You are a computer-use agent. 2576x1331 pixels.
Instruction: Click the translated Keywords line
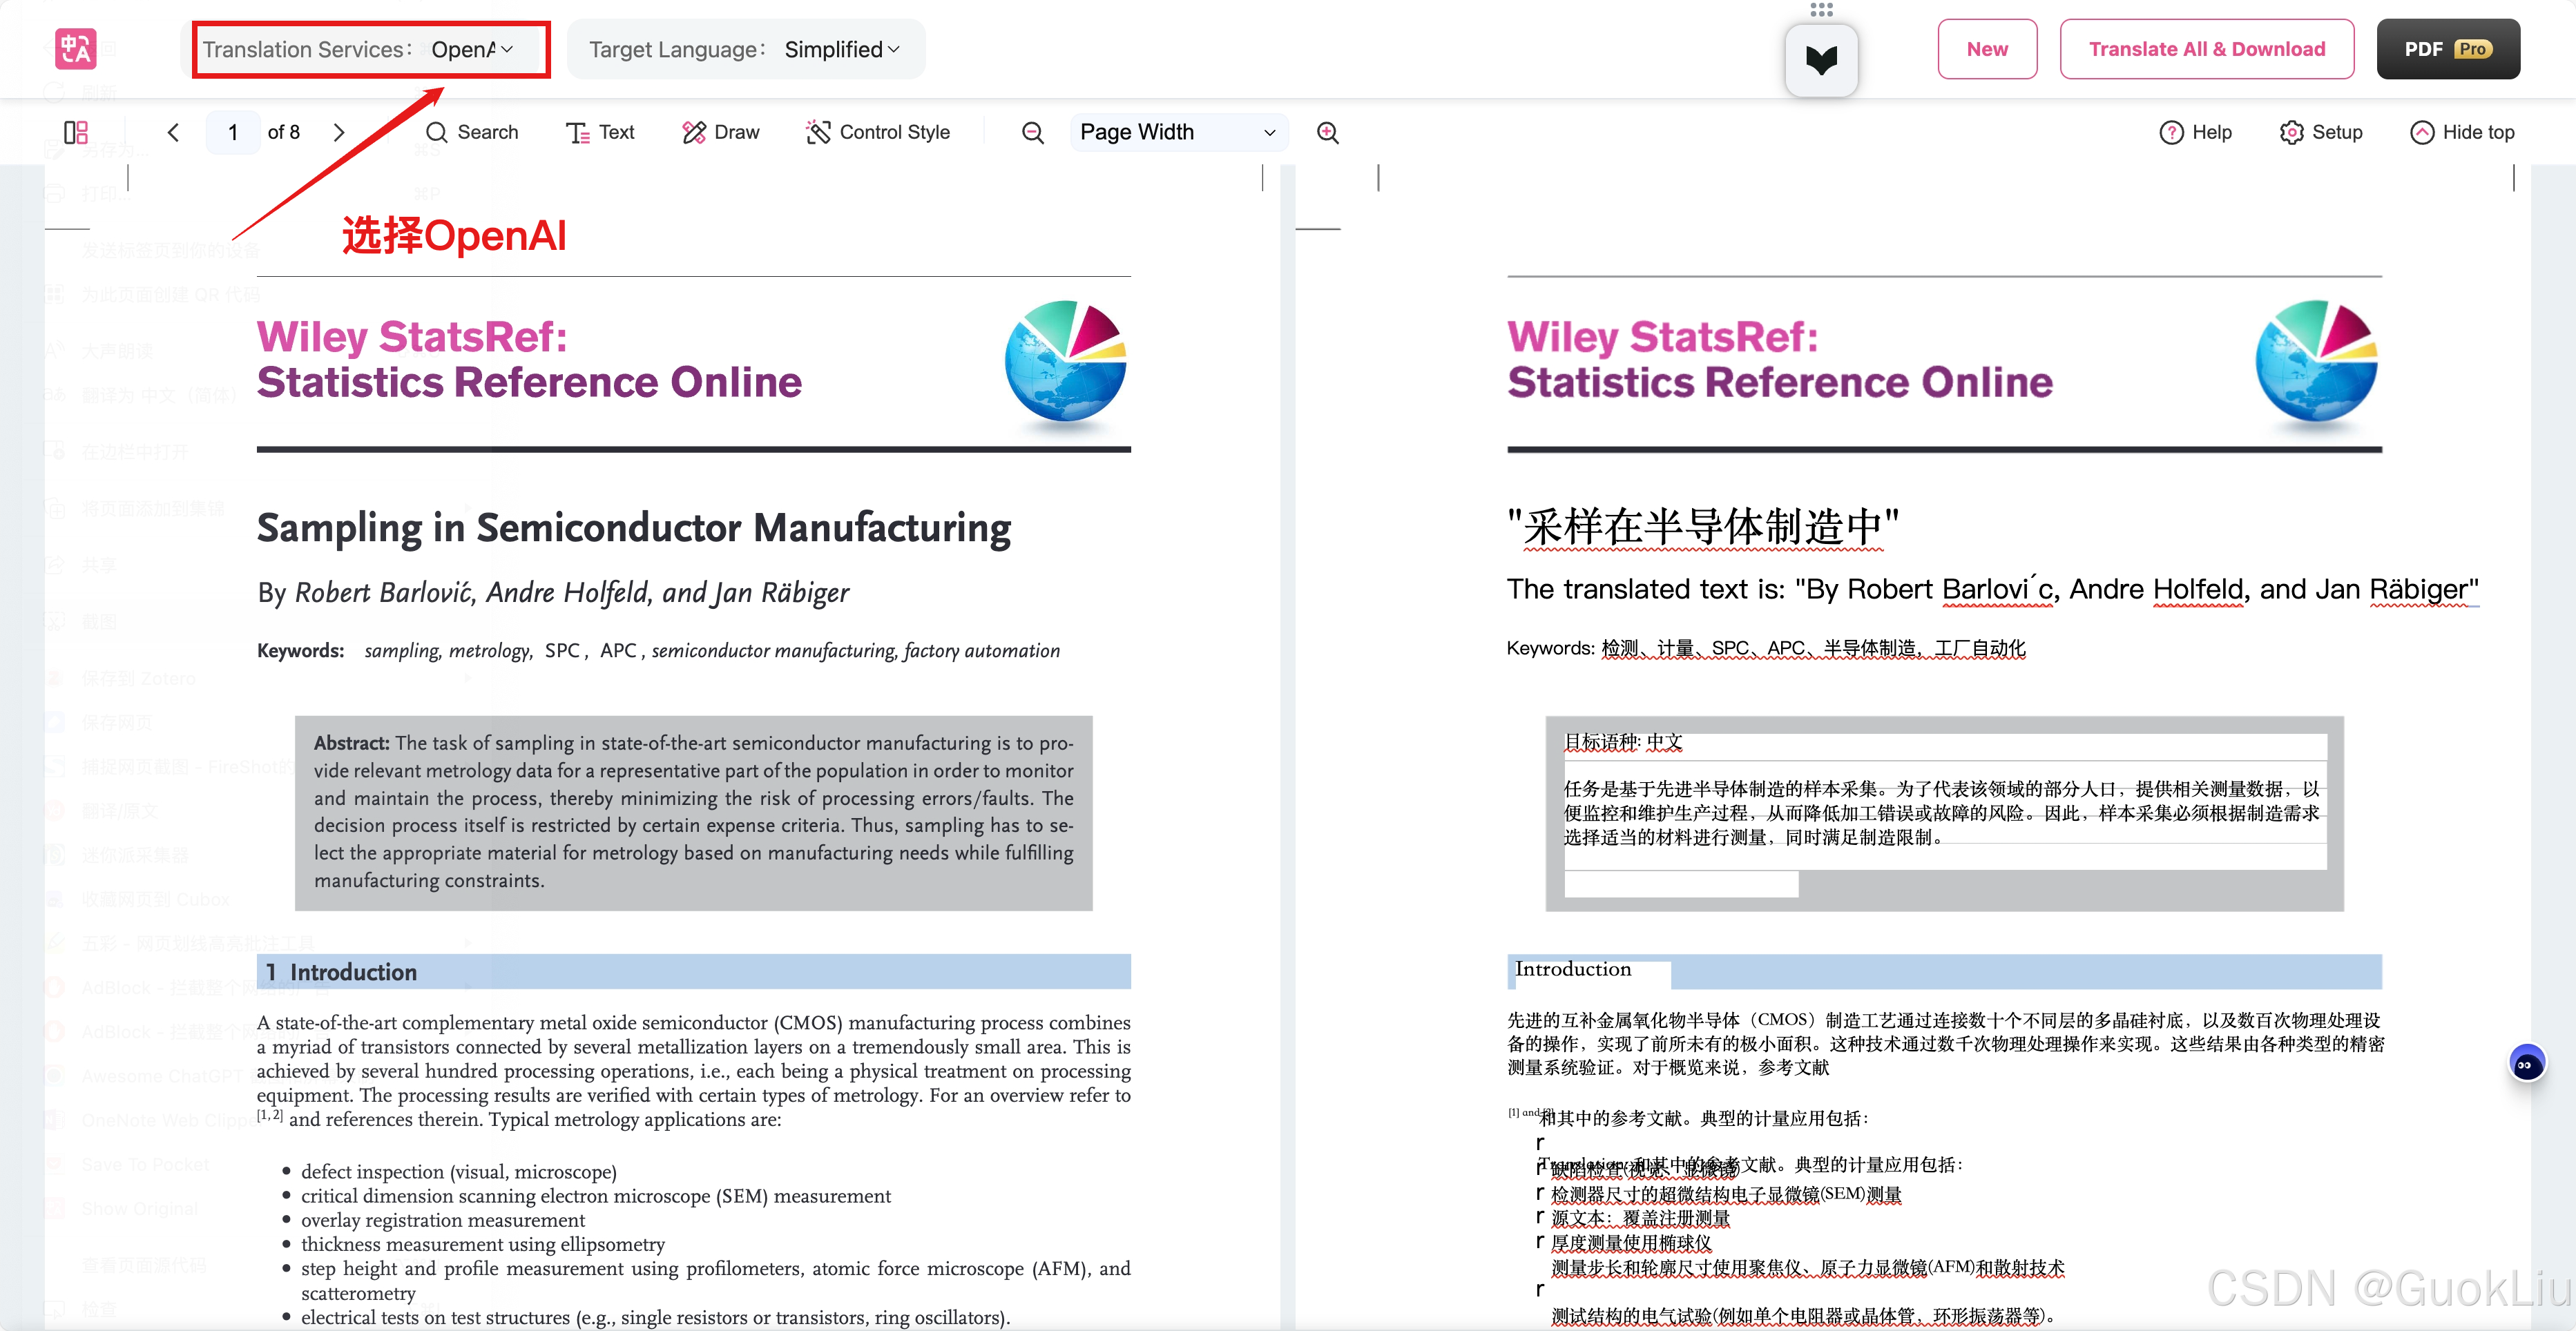tap(1766, 648)
